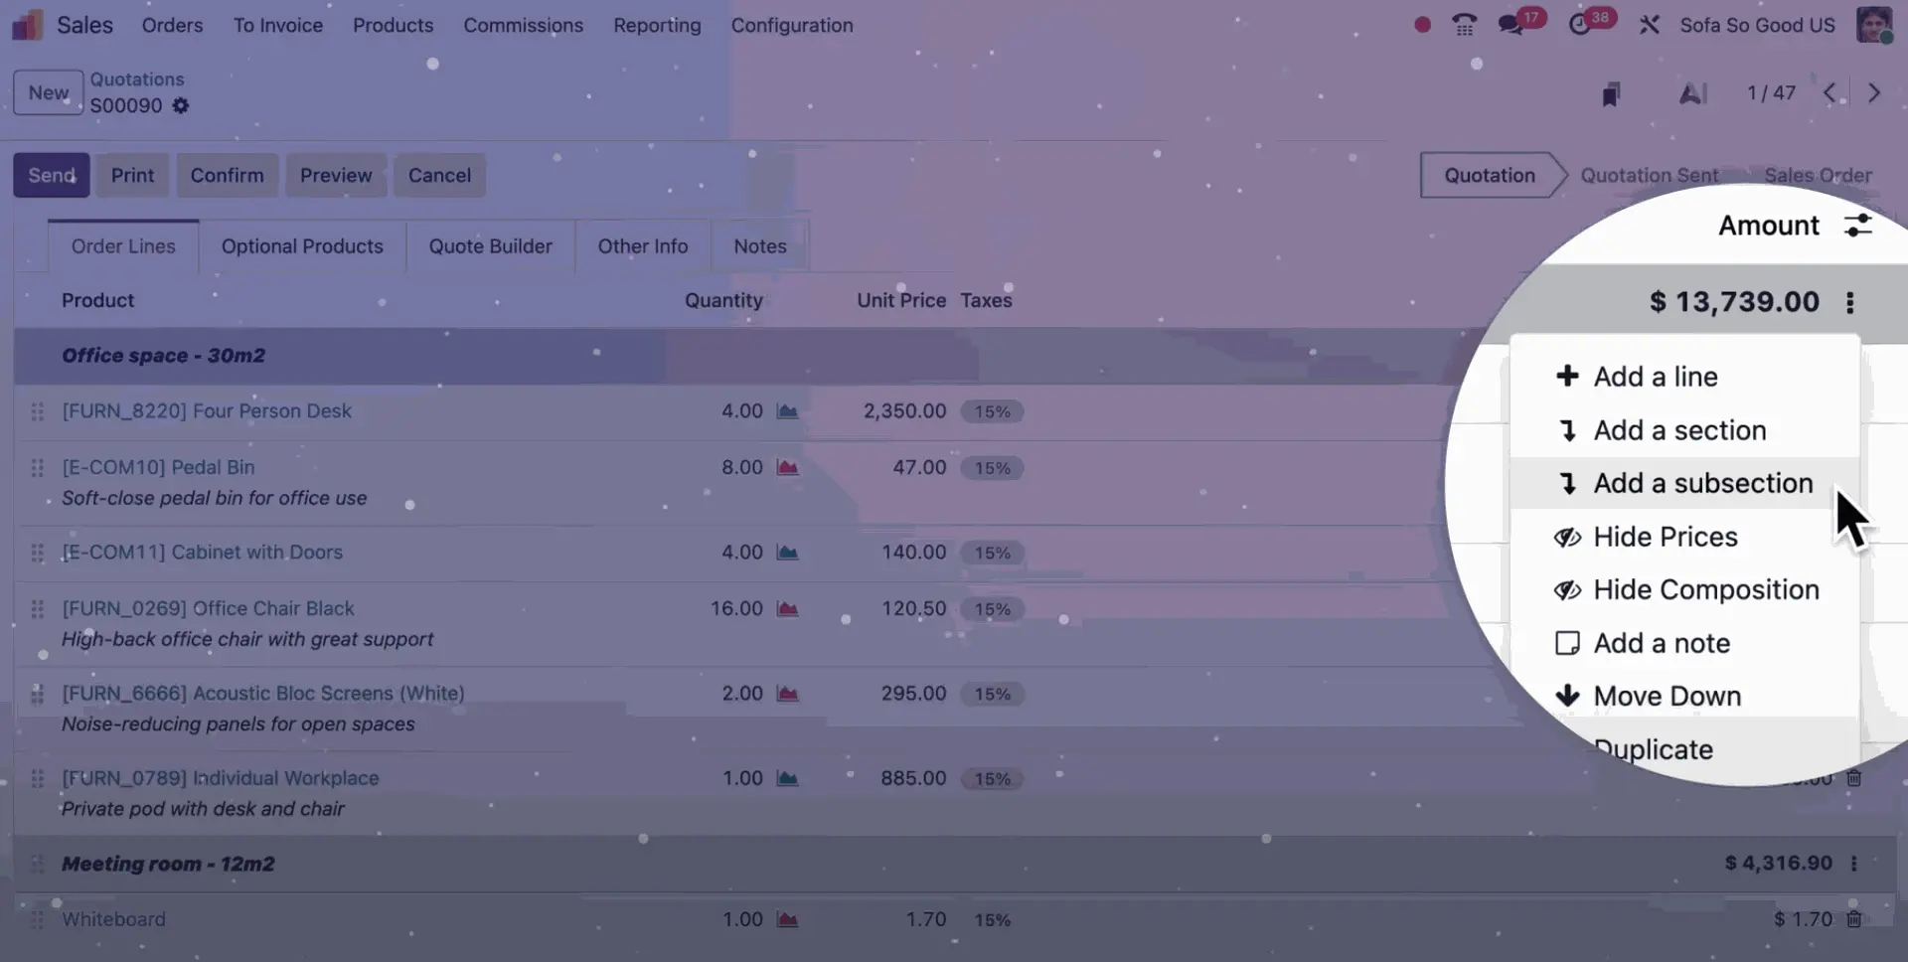This screenshot has width=1908, height=962.
Task: Open the Commissions menu
Action: pyautogui.click(x=523, y=25)
